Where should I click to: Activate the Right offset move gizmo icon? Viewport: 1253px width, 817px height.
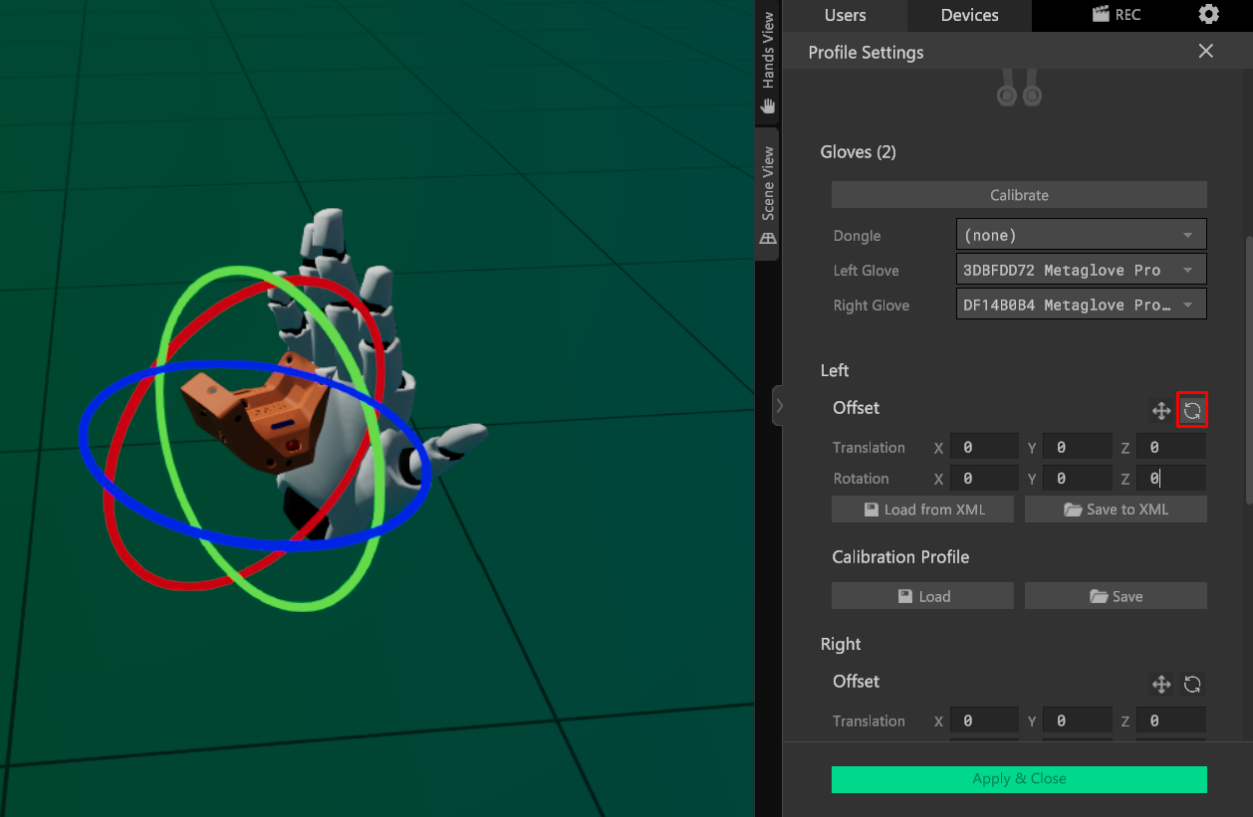pos(1160,684)
